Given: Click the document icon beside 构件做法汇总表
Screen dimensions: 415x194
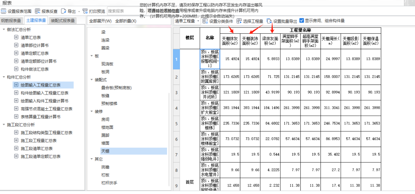Looking at the screenshot, I should [x=16, y=69].
